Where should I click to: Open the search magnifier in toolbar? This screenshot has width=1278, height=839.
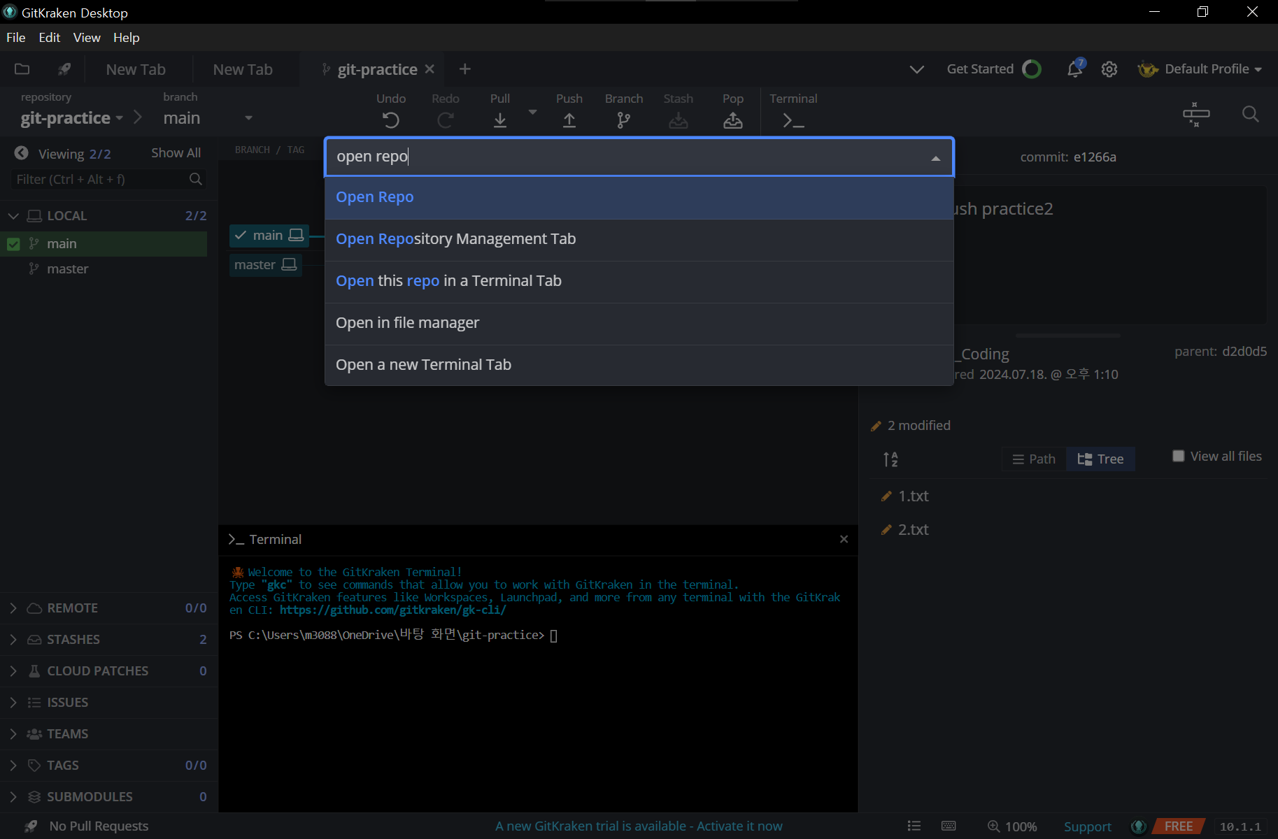coord(1251,114)
